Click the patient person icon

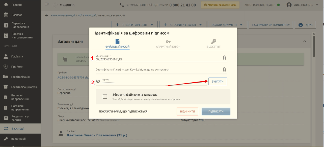pyautogui.click(x=61, y=133)
